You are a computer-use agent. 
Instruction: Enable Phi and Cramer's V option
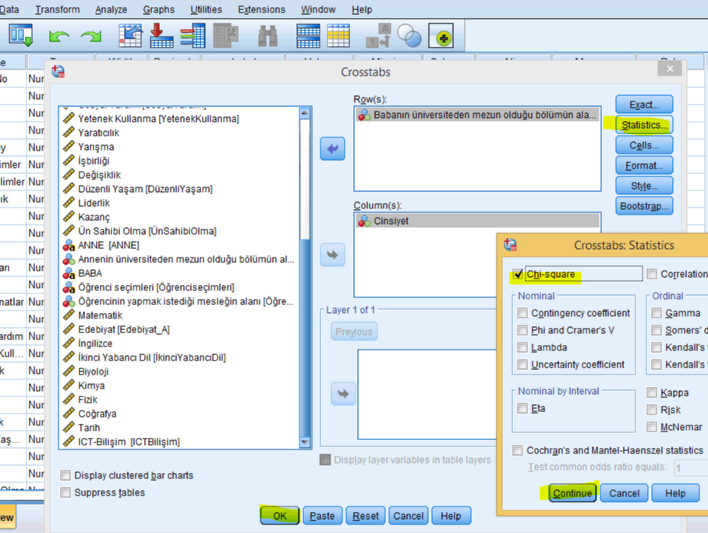tap(522, 330)
